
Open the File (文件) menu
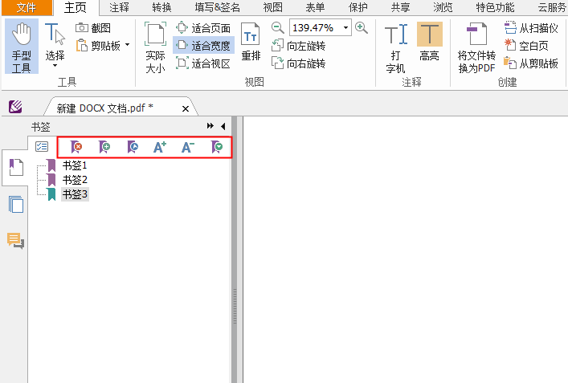pos(27,8)
